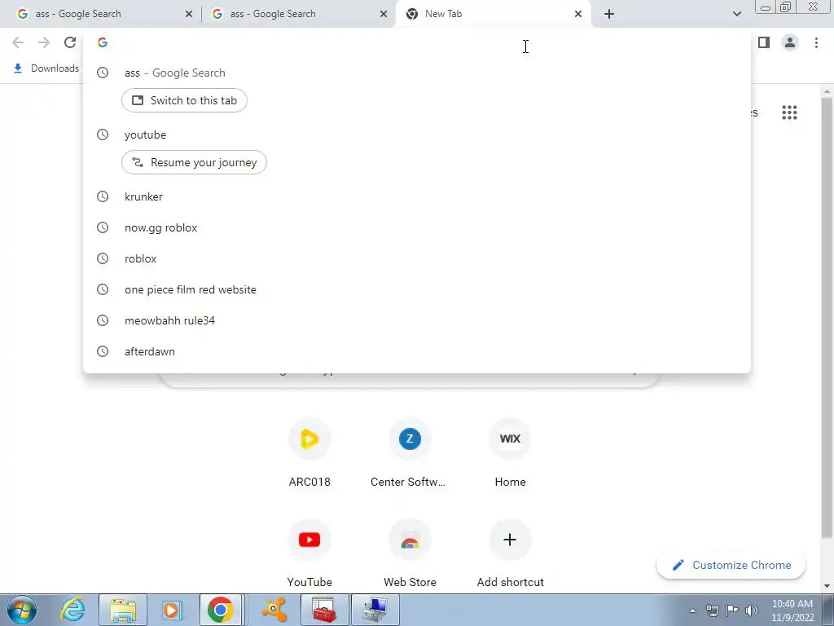Open the Google apps grid
834x626 pixels.
pos(789,112)
